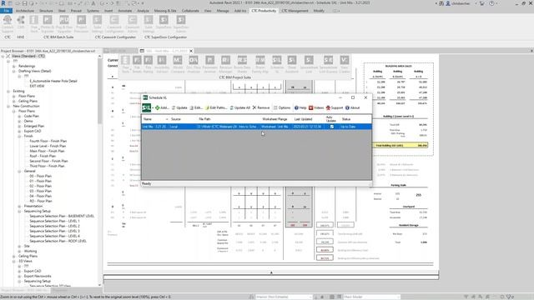Select the Unit Mix row in Schedule XL

(x=256, y=127)
